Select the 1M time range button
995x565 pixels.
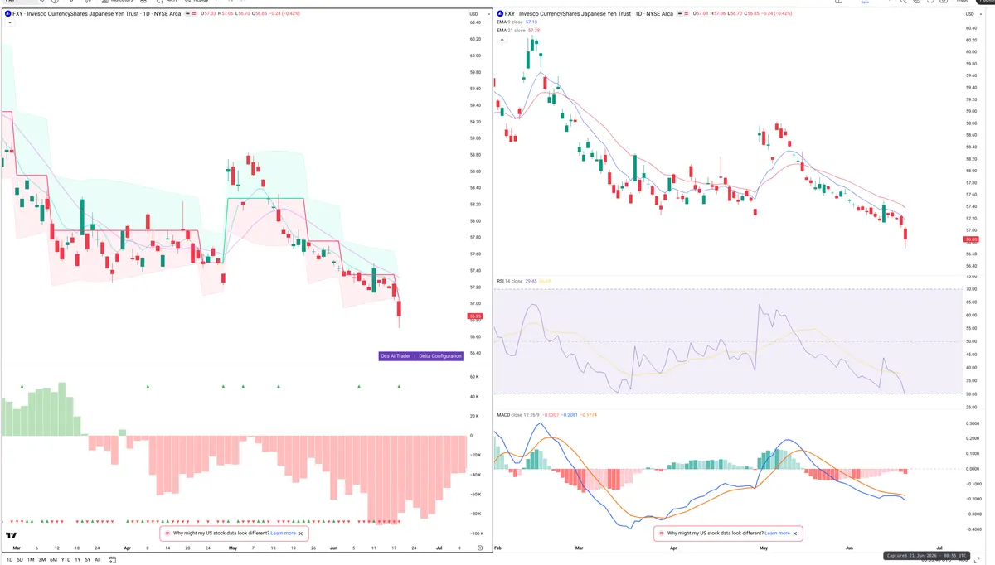point(31,559)
